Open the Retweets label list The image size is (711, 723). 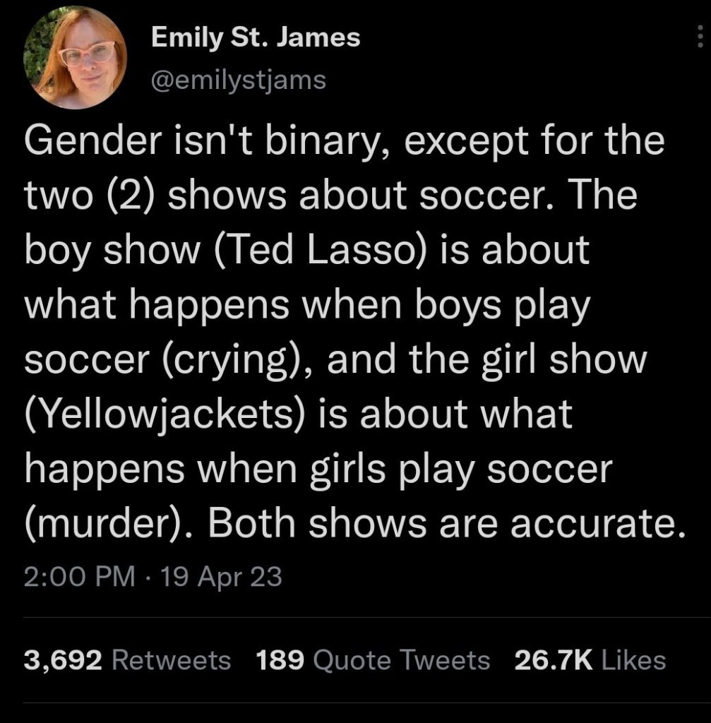172,660
